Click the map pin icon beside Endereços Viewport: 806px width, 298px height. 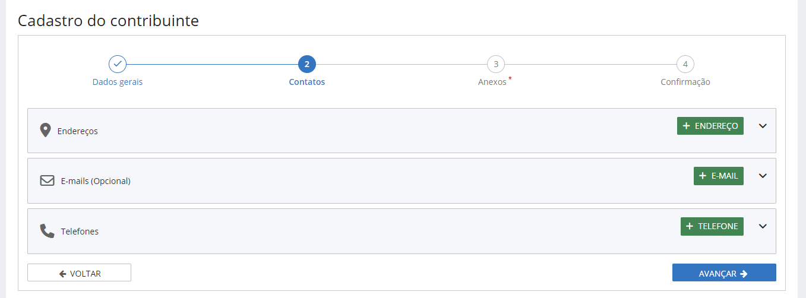coord(45,130)
